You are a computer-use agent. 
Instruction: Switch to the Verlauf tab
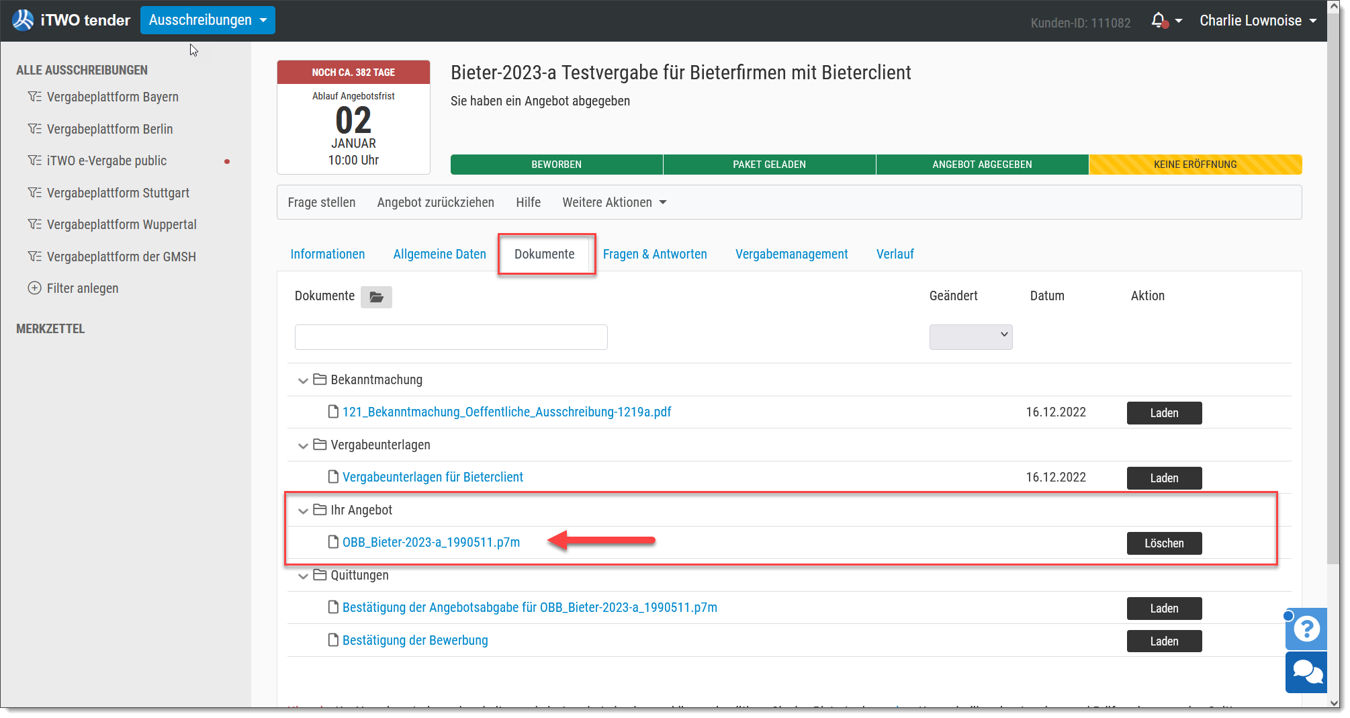coord(895,254)
